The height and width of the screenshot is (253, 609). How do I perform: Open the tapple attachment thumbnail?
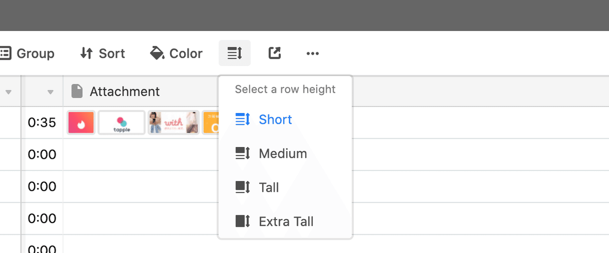coord(121,123)
